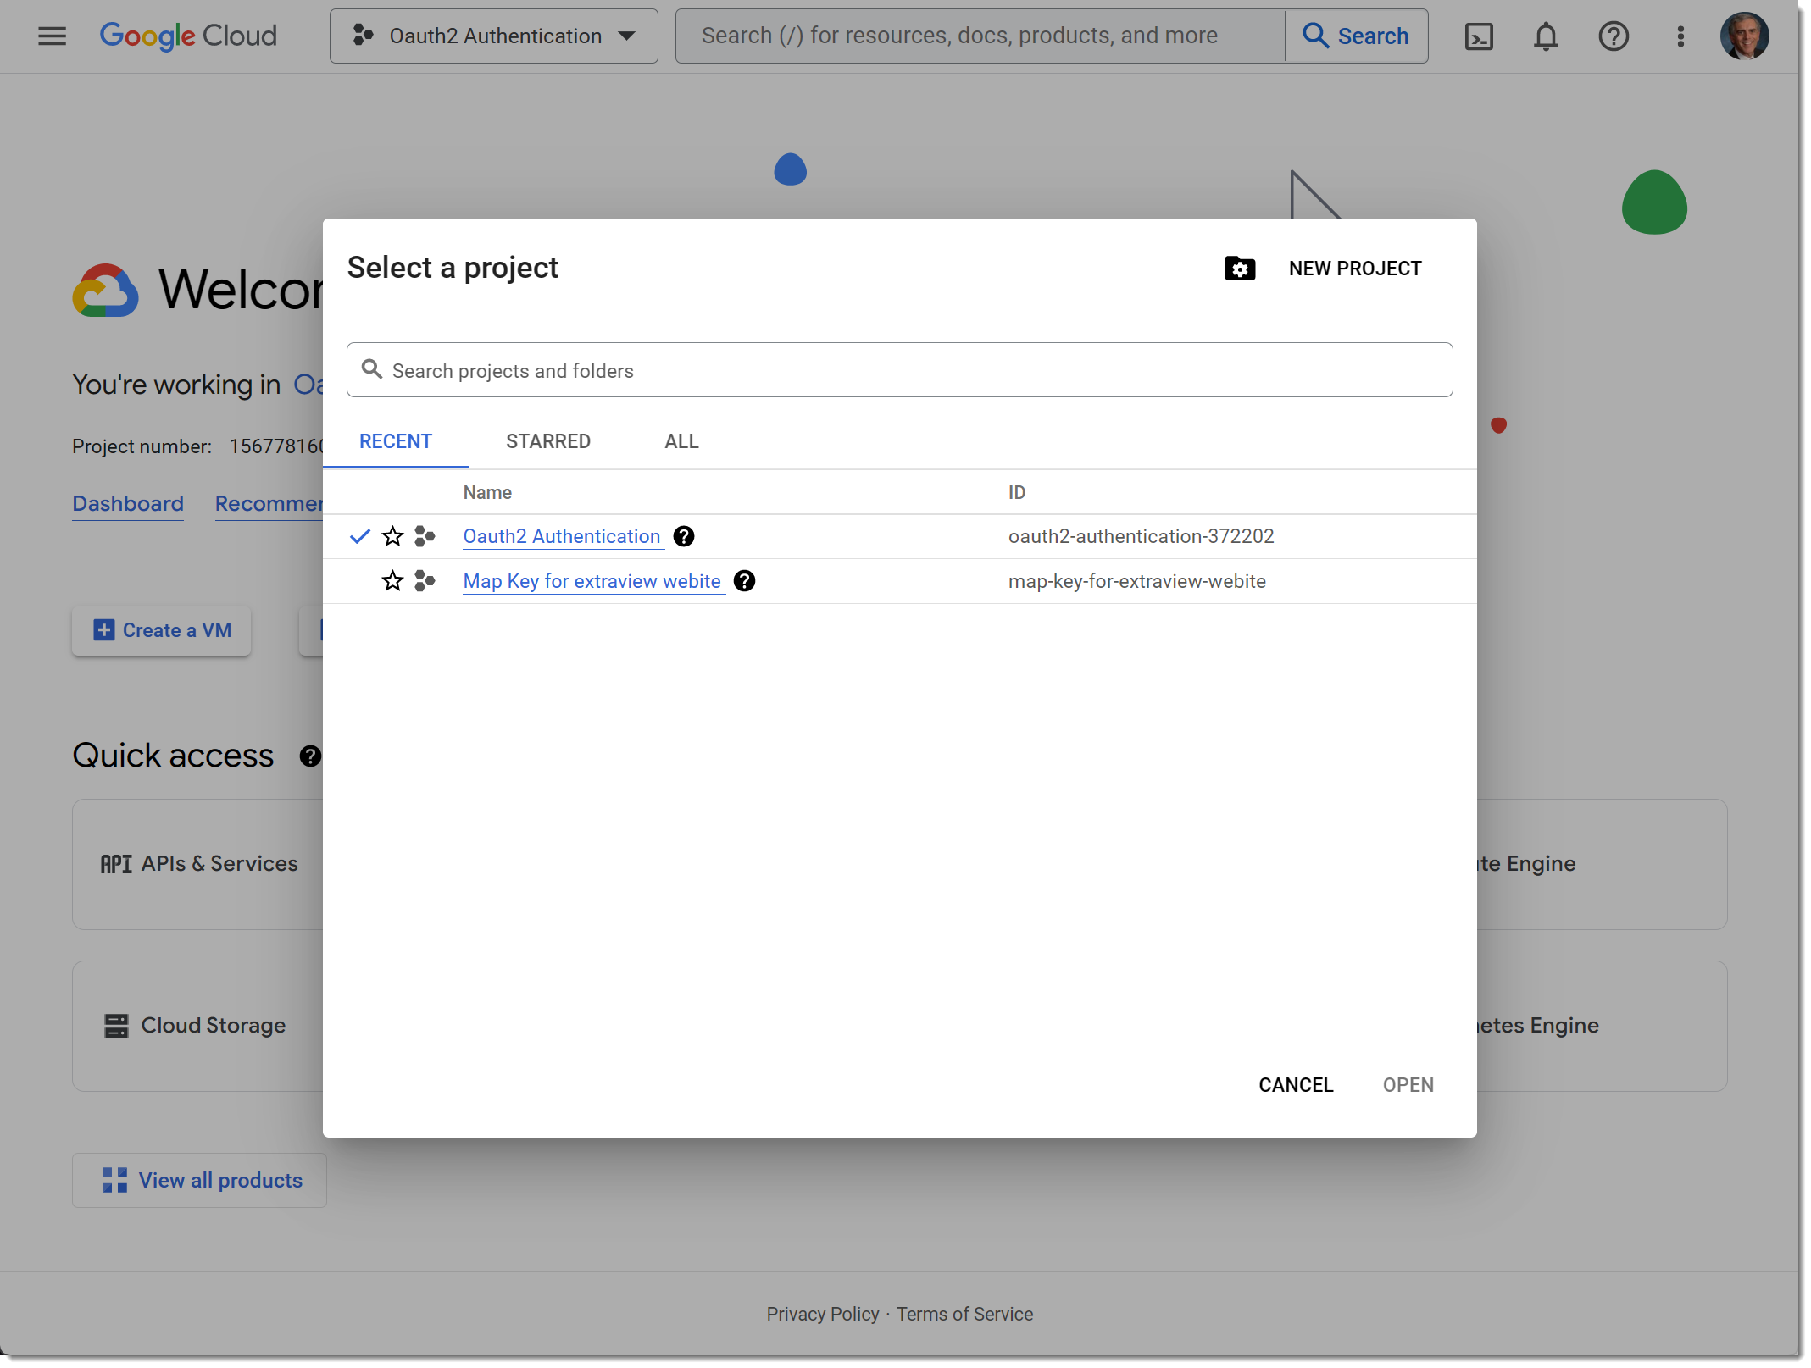The width and height of the screenshot is (1811, 1368).
Task: Click the OPEN button
Action: pyautogui.click(x=1408, y=1085)
